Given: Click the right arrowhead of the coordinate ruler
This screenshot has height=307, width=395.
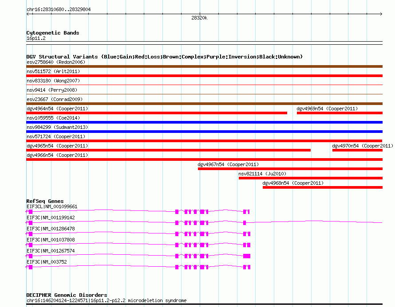Looking at the screenshot, I should (381, 14).
